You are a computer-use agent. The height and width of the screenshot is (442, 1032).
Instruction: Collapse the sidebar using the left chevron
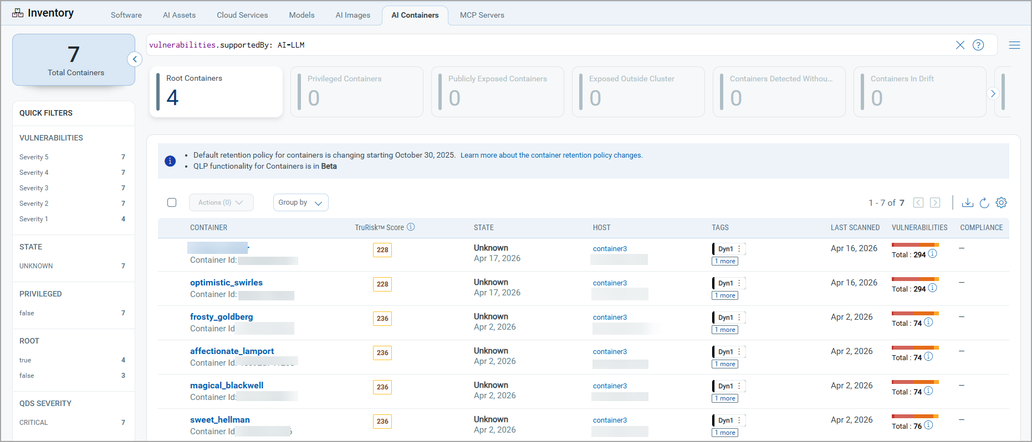point(135,59)
